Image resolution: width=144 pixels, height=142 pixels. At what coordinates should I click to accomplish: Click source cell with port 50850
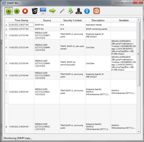47,76
